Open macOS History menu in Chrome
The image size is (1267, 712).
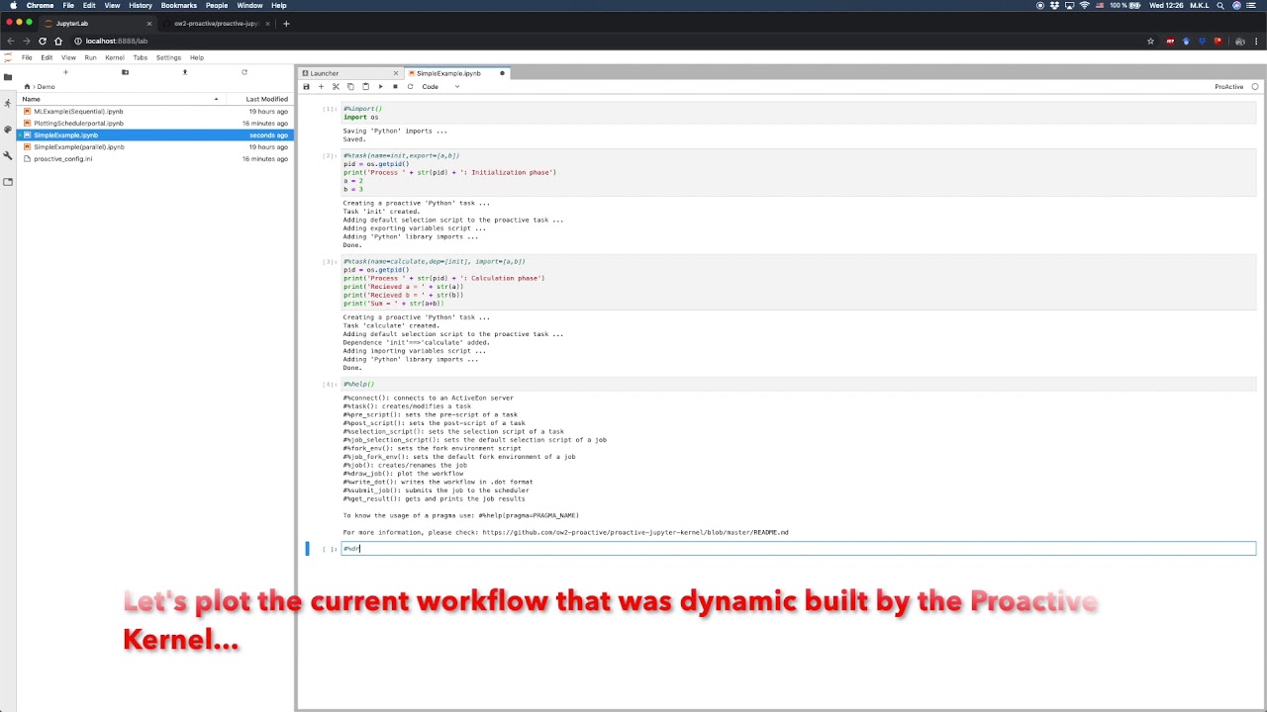tap(141, 5)
